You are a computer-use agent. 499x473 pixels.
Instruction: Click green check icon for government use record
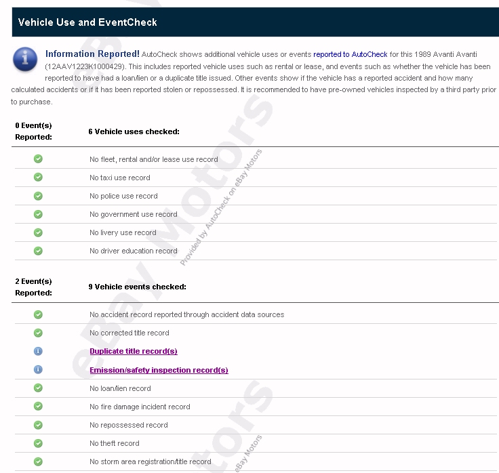tap(38, 214)
